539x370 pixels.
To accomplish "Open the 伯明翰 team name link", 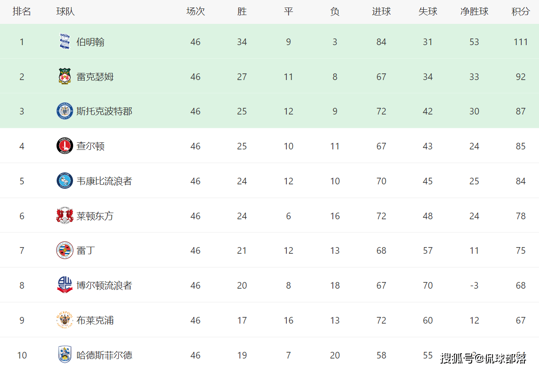I will coord(90,42).
